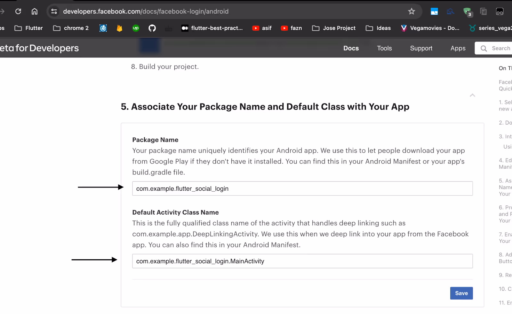Click the Meta for Developers logo
This screenshot has width=512, height=314.
tap(39, 48)
